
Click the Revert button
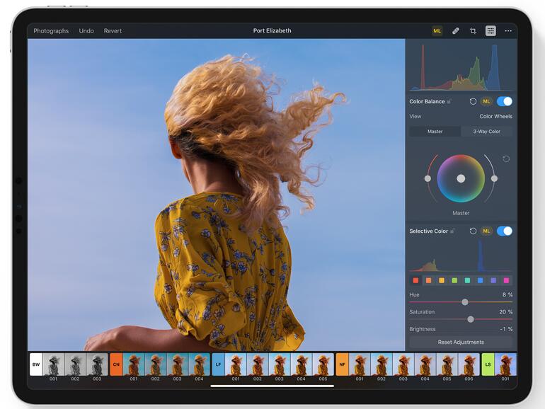tap(113, 31)
